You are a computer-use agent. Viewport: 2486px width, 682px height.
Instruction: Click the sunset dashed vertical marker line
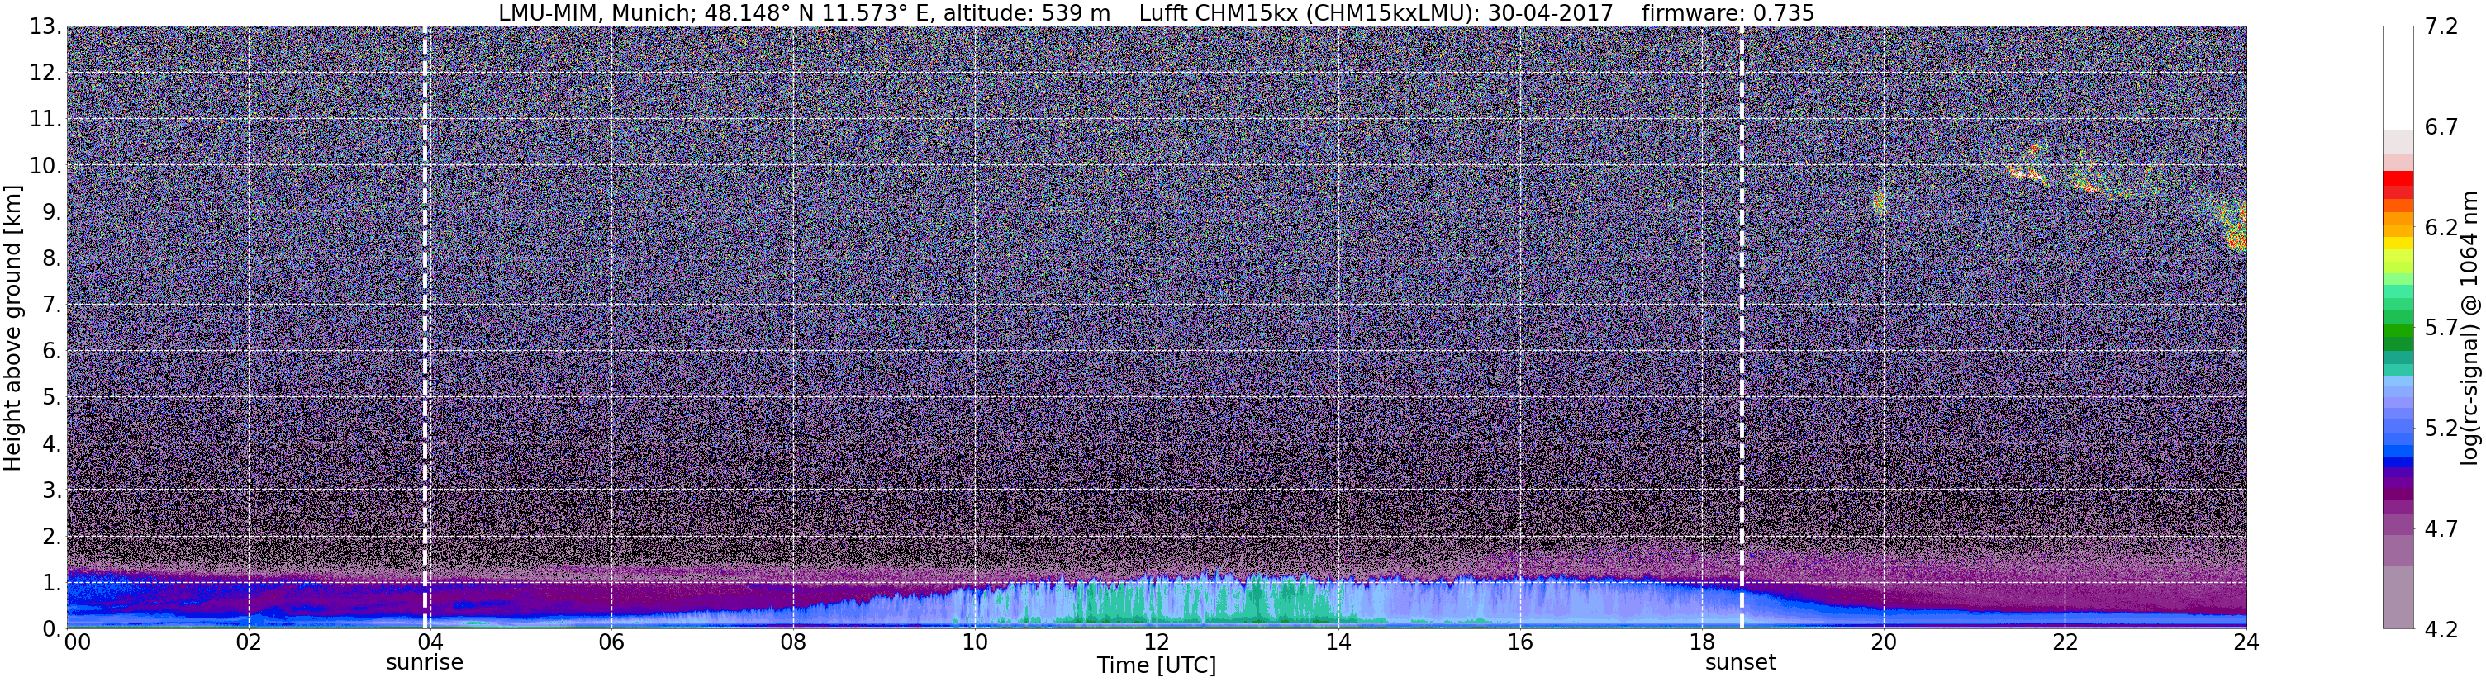click(x=1742, y=327)
